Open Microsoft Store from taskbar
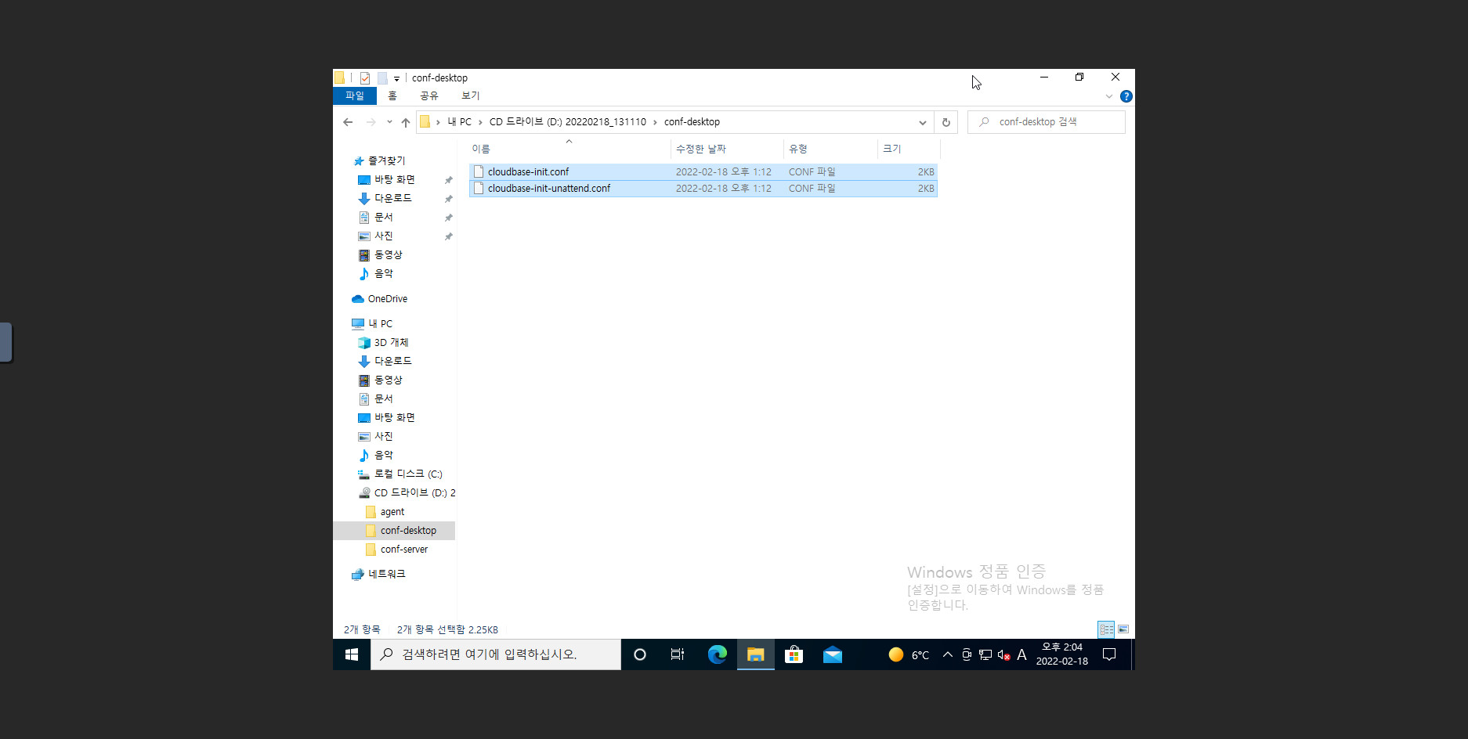 pyautogui.click(x=794, y=654)
